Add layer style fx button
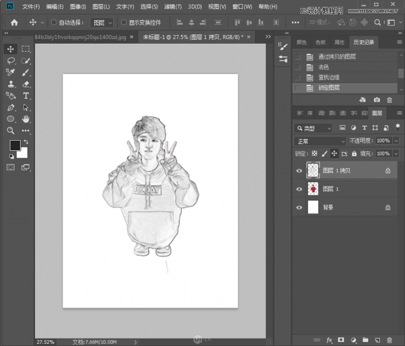The width and height of the screenshot is (405, 346). pos(329,340)
